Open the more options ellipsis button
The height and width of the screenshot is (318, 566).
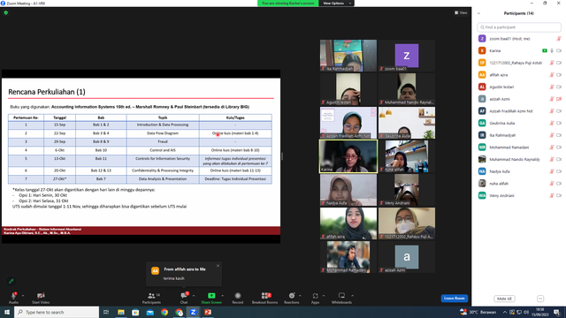[540, 299]
